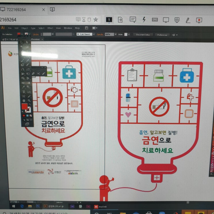
Task: Pick the Eraser tool in floating panel
Action: [34, 73]
